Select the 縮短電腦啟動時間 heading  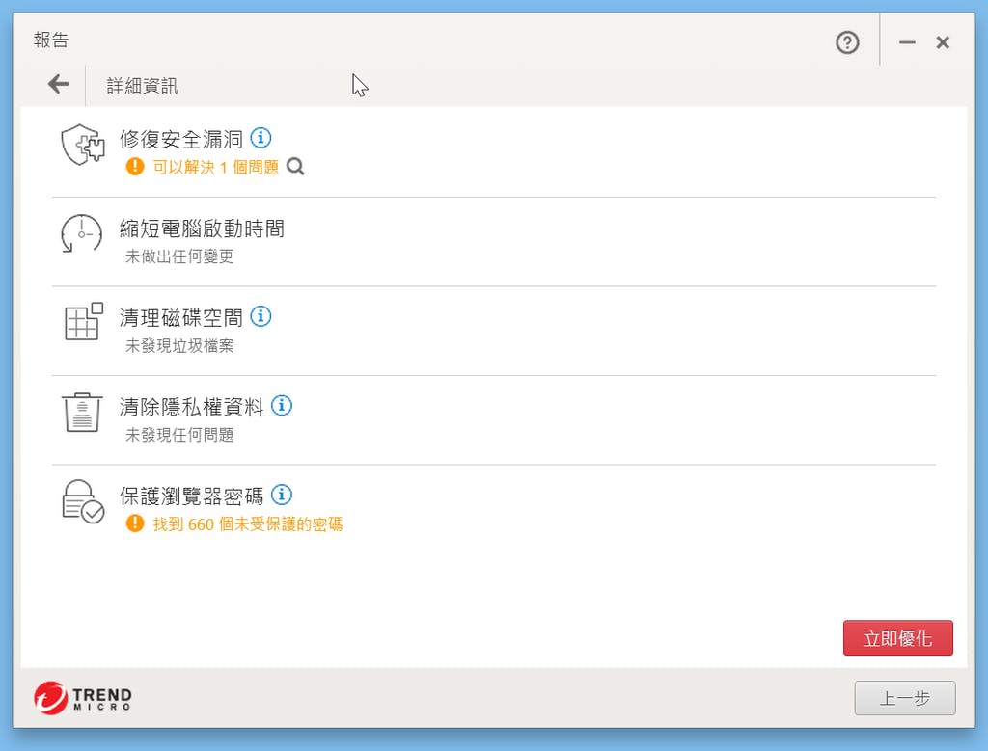202,229
